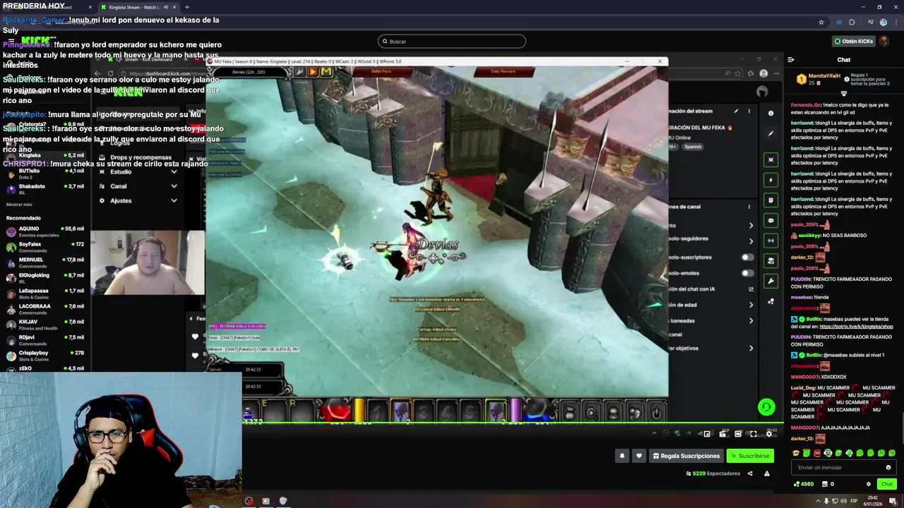The image size is (904, 508).
Task: Open the notes page icon in dashboard sidebar
Action: tap(771, 200)
